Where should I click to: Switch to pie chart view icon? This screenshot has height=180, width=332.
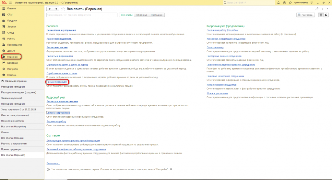tap(326, 15)
